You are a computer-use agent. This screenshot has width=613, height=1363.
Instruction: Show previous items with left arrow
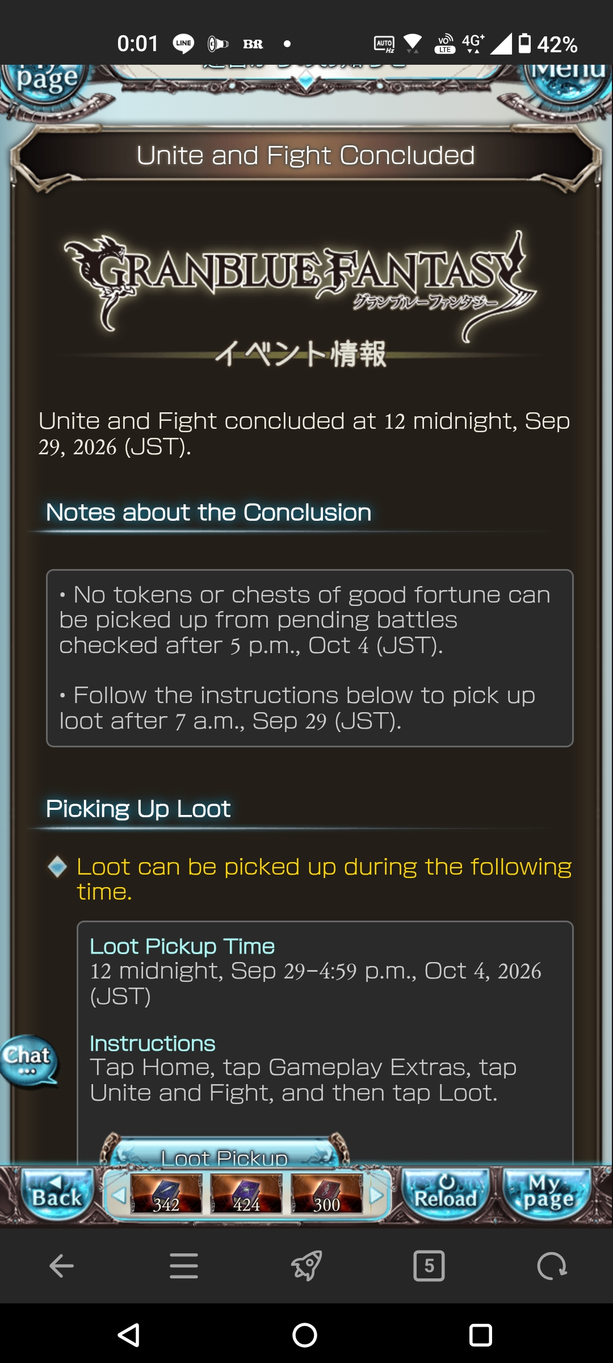(x=118, y=1195)
